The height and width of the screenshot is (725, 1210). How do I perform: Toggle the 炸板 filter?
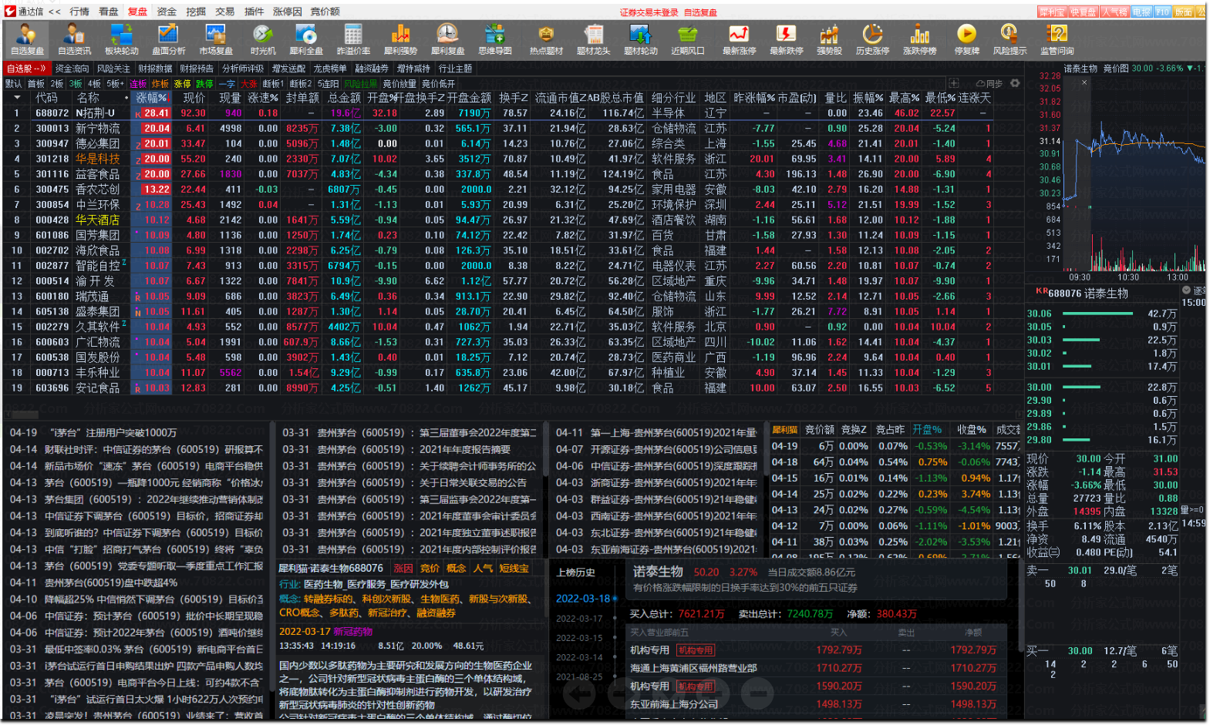click(160, 83)
